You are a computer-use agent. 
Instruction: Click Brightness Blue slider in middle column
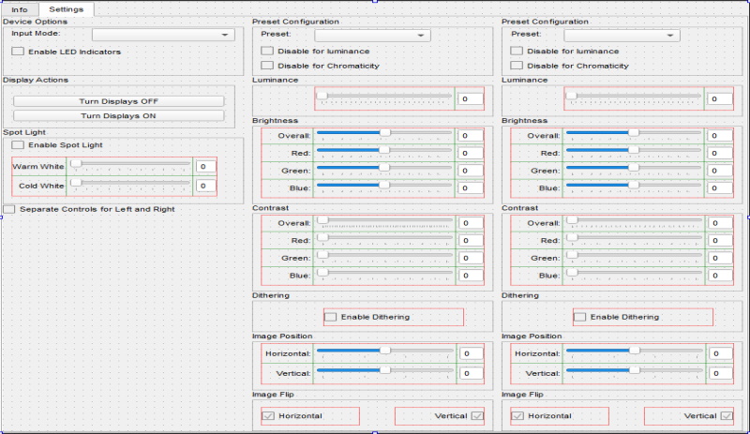pos(384,187)
